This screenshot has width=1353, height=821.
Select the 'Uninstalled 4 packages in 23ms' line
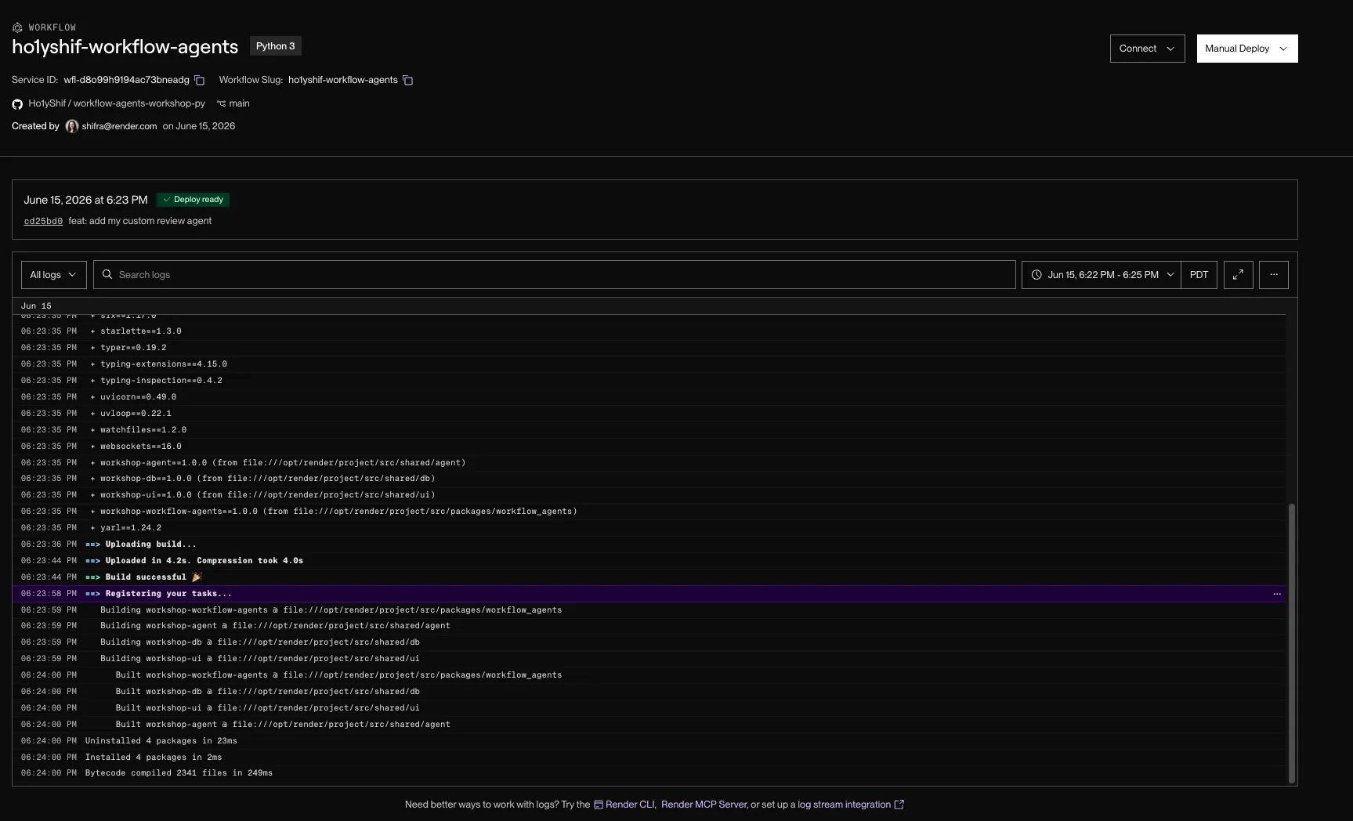(649, 741)
